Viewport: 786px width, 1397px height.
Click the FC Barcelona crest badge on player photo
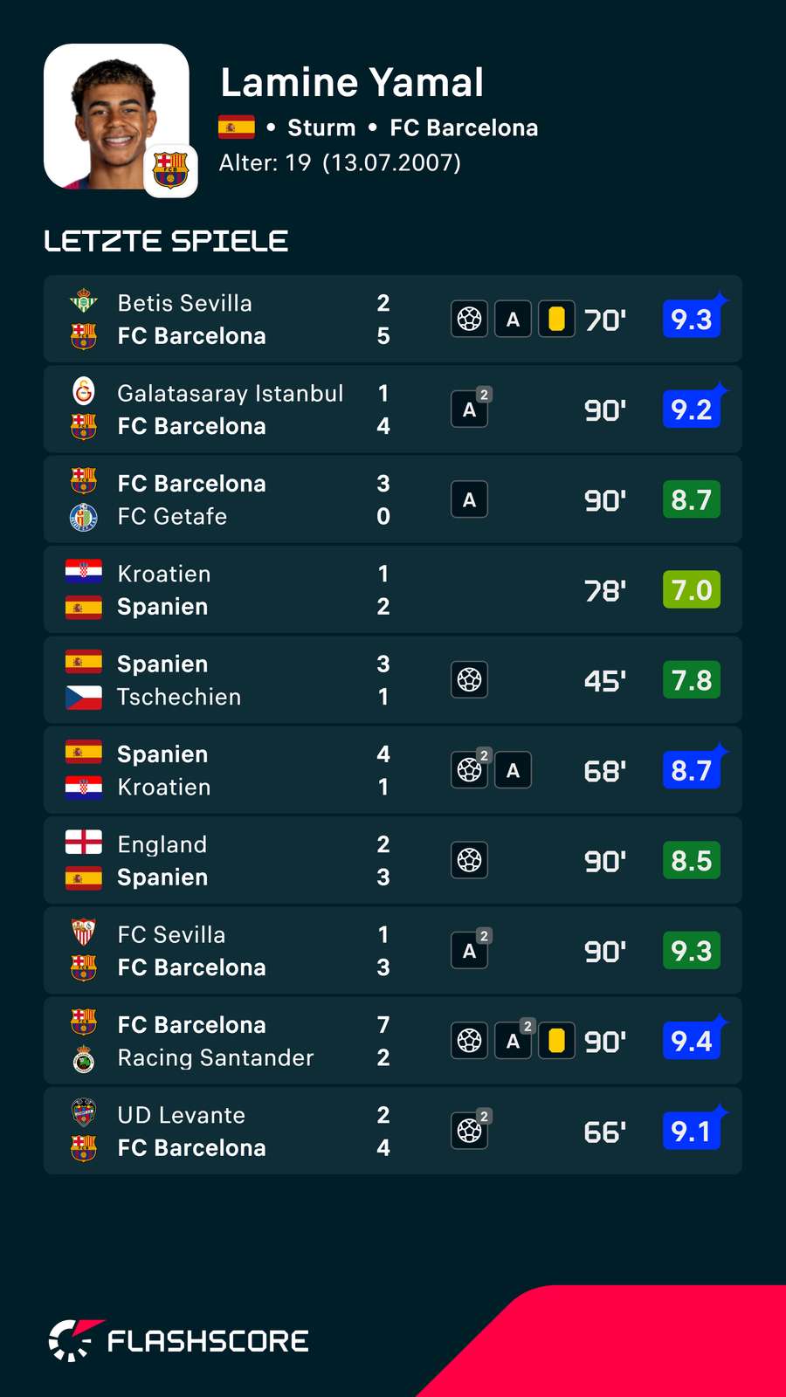point(170,170)
